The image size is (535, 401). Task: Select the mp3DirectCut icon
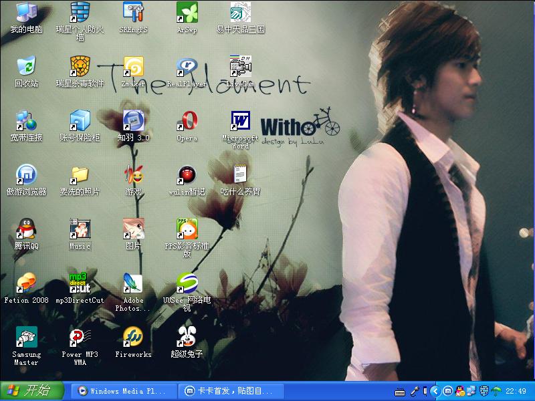(x=80, y=284)
